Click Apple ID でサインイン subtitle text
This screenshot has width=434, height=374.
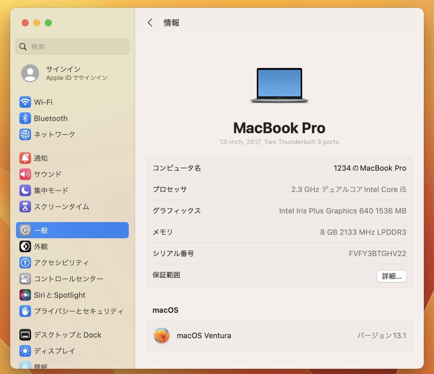coord(77,78)
